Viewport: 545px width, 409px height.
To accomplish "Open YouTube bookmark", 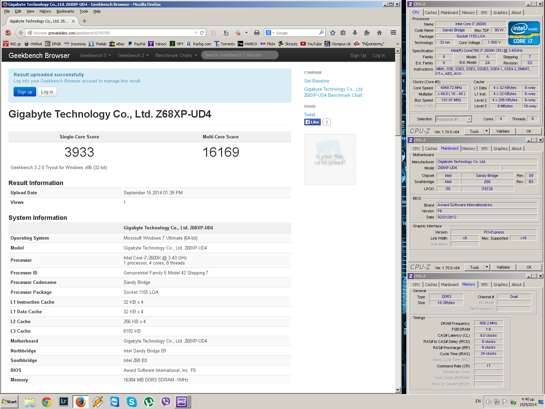I will 311,44.
